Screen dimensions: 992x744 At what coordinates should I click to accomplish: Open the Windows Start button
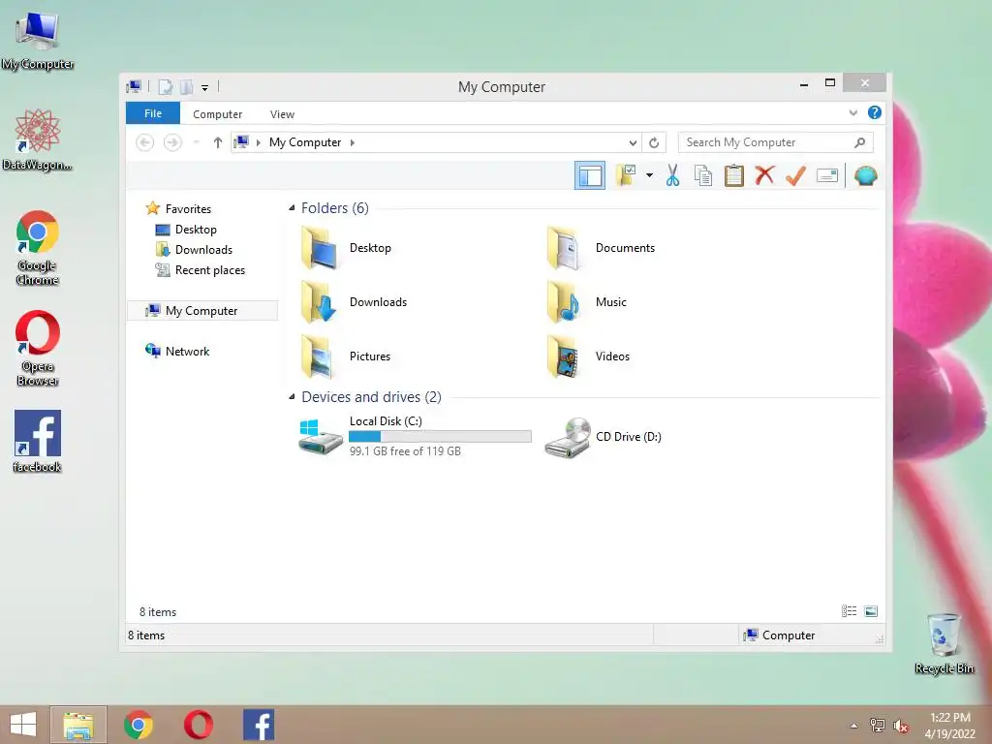tap(23, 725)
